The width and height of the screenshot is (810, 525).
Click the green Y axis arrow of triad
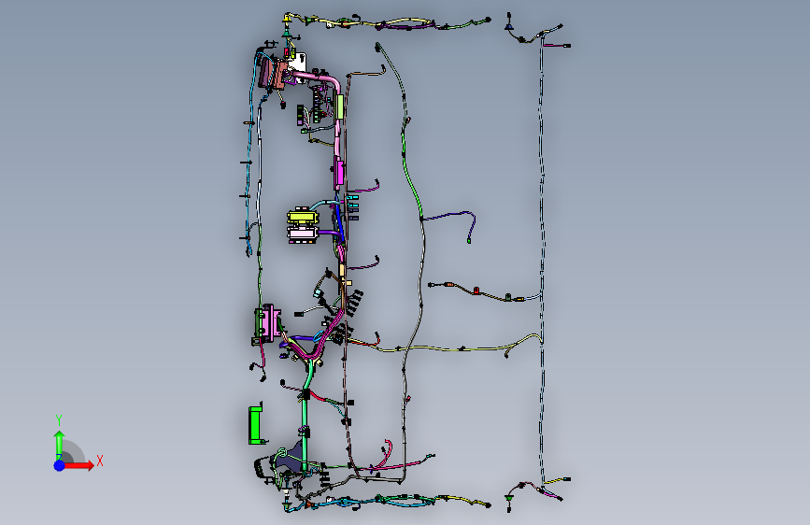(x=59, y=445)
